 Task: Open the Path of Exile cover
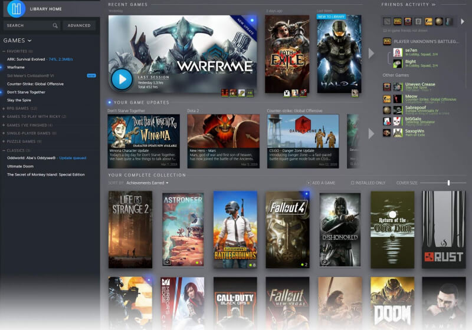click(287, 54)
